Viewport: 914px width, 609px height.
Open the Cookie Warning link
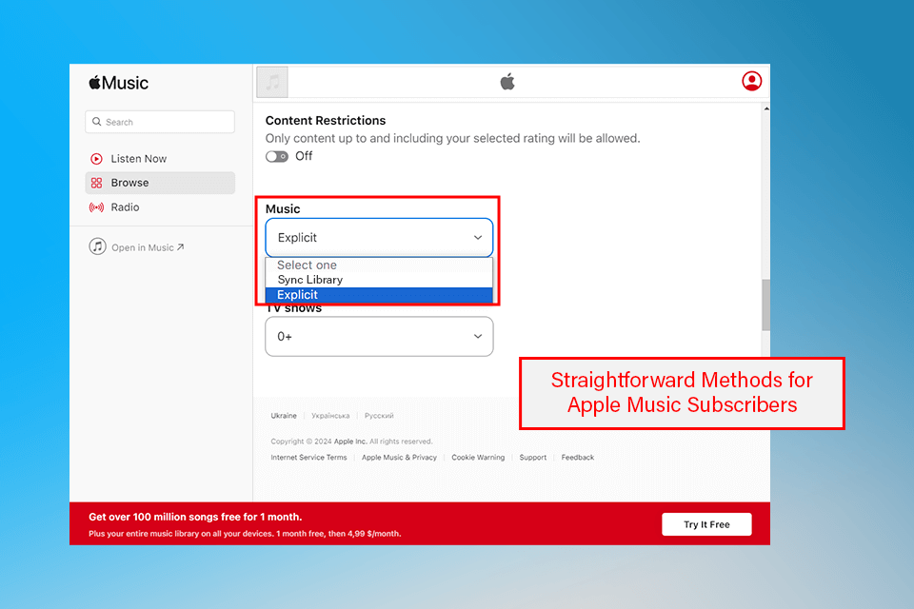[478, 458]
